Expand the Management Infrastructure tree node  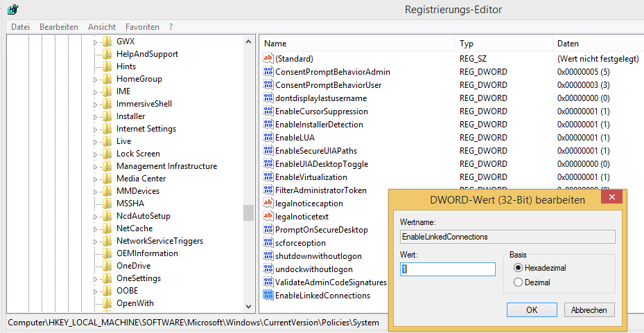pyautogui.click(x=95, y=166)
